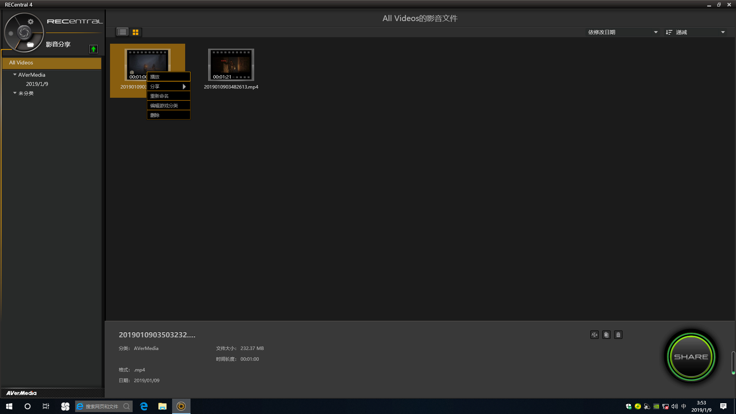Switch to record mode dot on dial
The image size is (736, 414).
[x=11, y=33]
